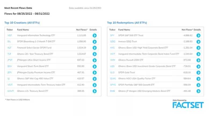Screen dimensions: 215x116
Task: Open the IWM ticker link
Action: 112,60
